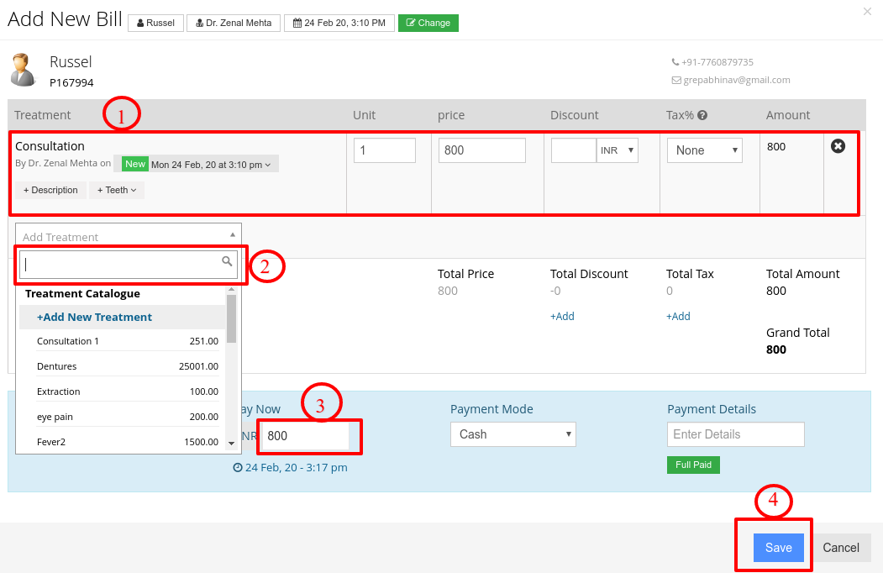The width and height of the screenshot is (883, 578).
Task: Click the Unit input field
Action: coord(385,150)
